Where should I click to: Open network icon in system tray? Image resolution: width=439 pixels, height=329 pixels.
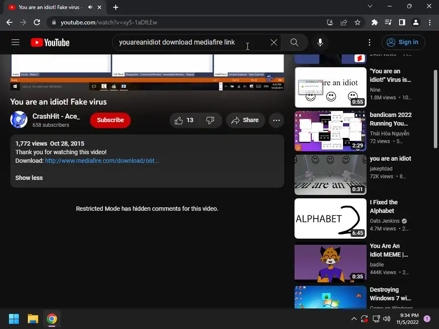click(376, 319)
